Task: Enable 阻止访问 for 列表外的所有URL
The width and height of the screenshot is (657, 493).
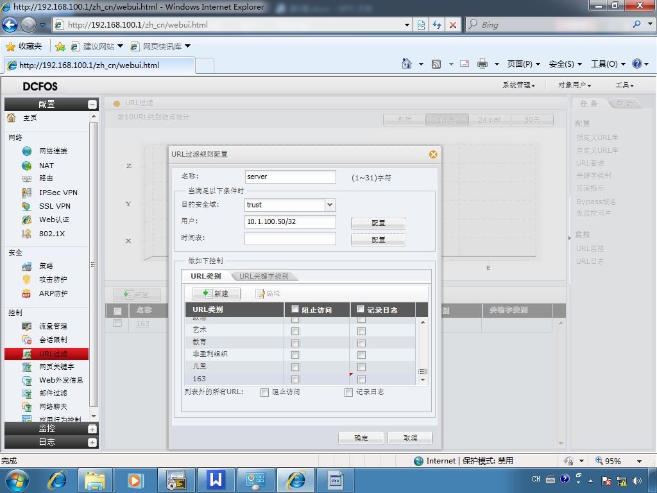Action: (x=264, y=392)
